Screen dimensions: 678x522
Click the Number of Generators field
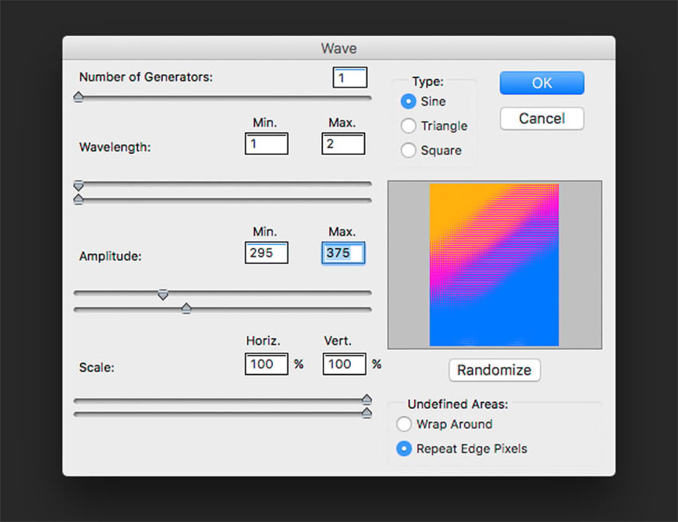point(349,78)
